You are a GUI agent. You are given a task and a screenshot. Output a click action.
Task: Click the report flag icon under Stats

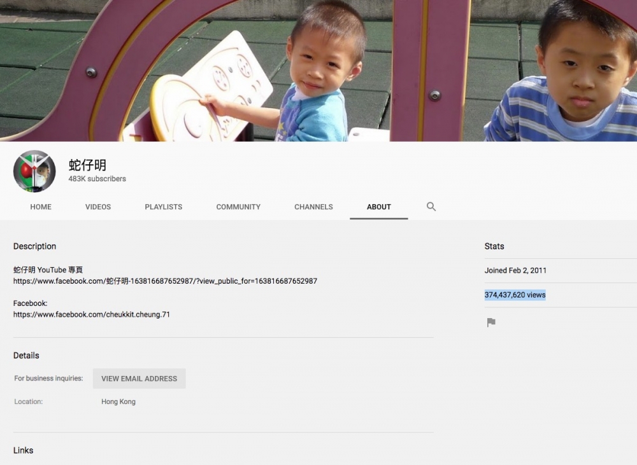click(x=491, y=323)
